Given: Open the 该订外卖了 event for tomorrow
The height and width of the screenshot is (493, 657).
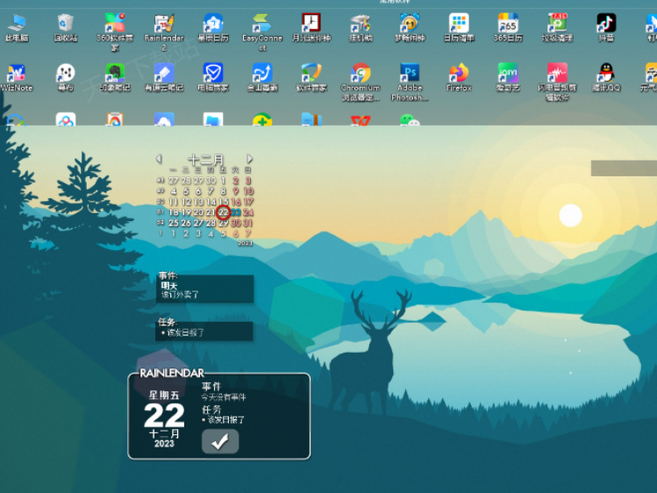Looking at the screenshot, I should point(180,295).
